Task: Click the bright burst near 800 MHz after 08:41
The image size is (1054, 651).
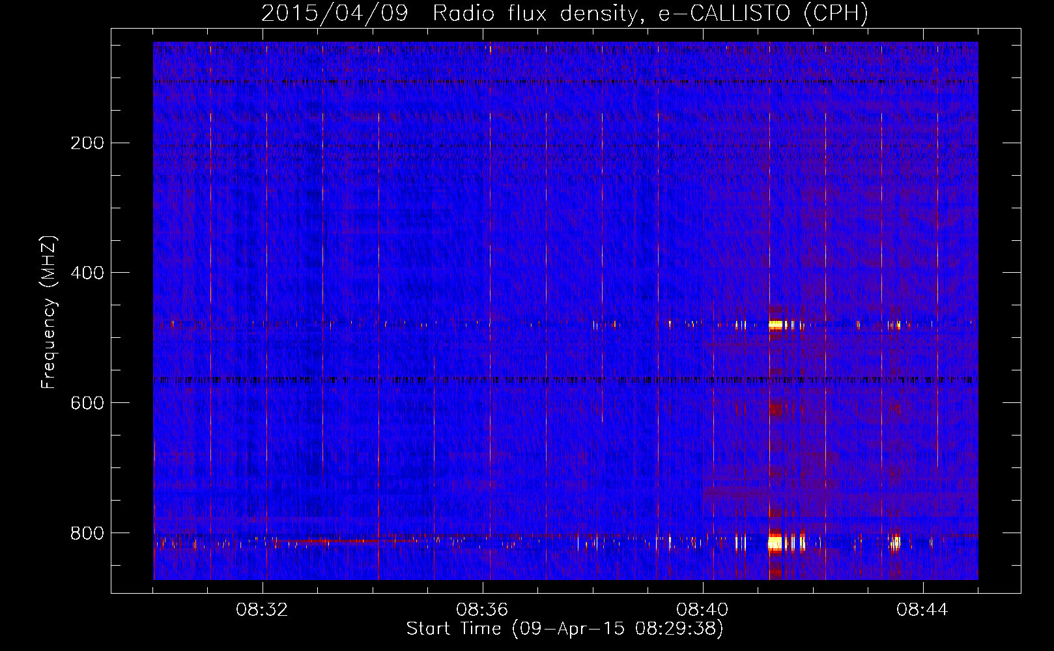Action: point(775,542)
